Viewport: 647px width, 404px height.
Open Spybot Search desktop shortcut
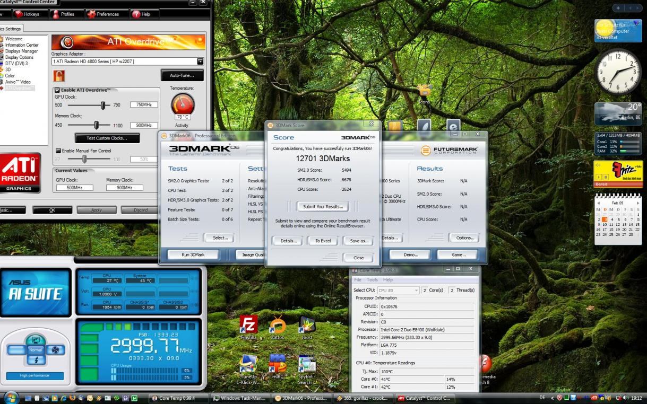click(307, 370)
